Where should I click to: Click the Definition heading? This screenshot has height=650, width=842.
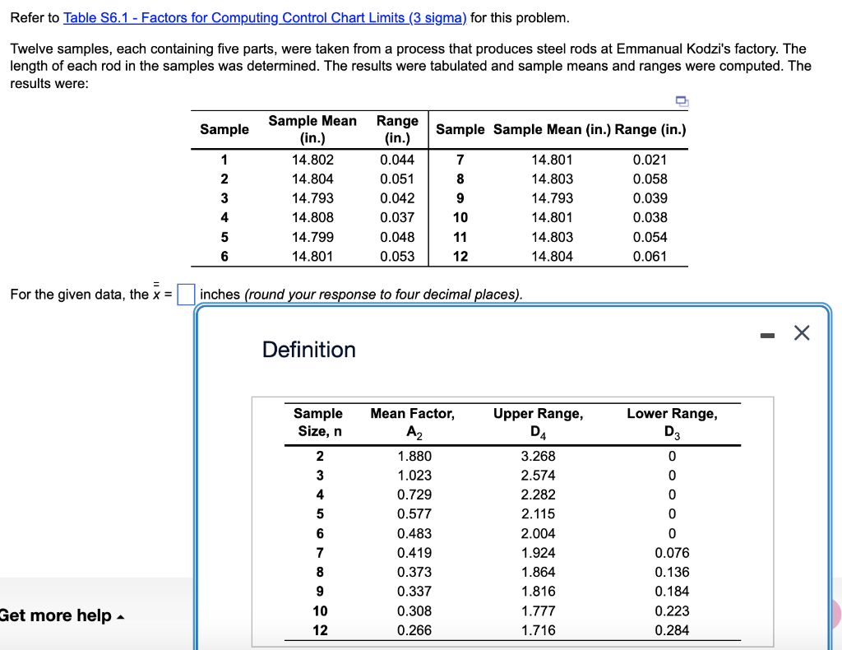point(308,350)
